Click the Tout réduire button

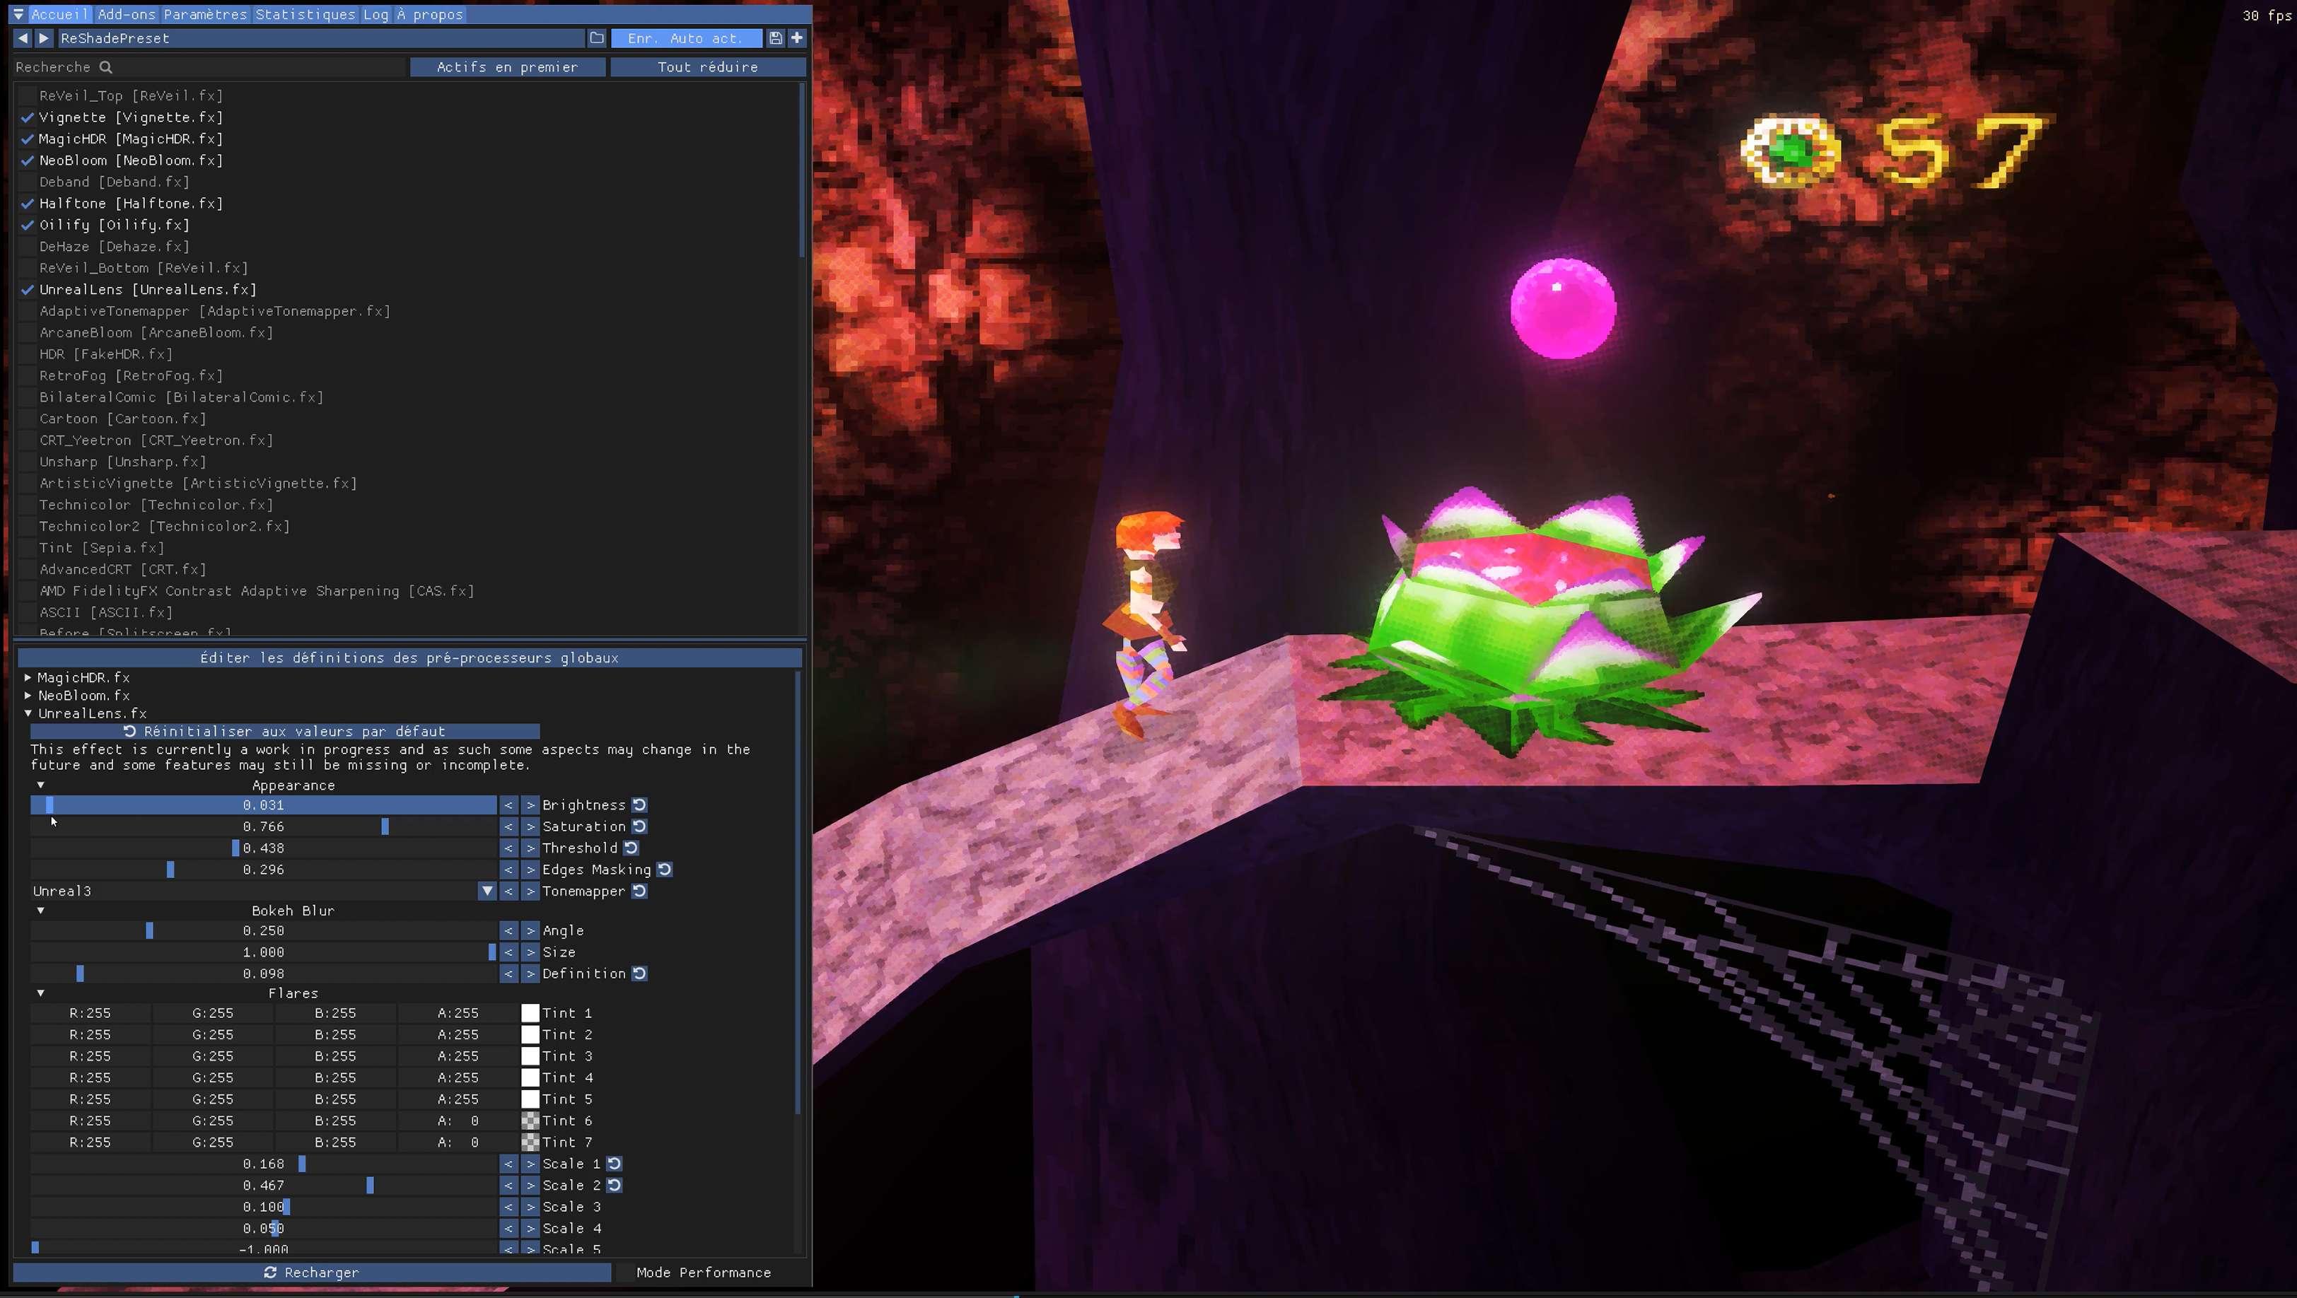(x=708, y=67)
